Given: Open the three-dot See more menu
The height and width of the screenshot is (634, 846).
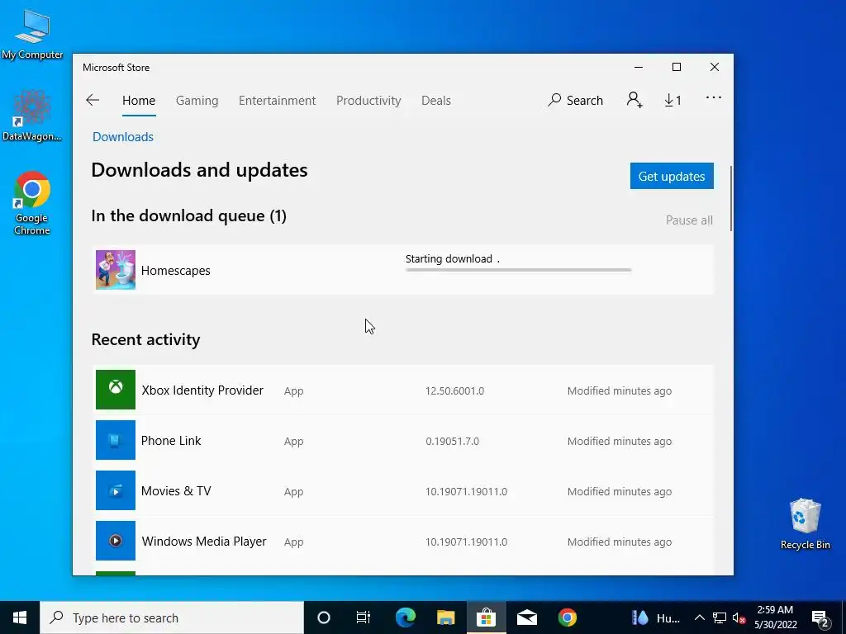Looking at the screenshot, I should pos(713,97).
